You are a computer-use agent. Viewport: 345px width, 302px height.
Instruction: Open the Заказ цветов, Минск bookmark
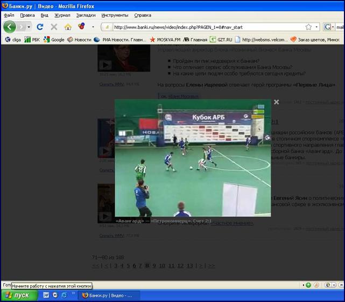pos(315,40)
